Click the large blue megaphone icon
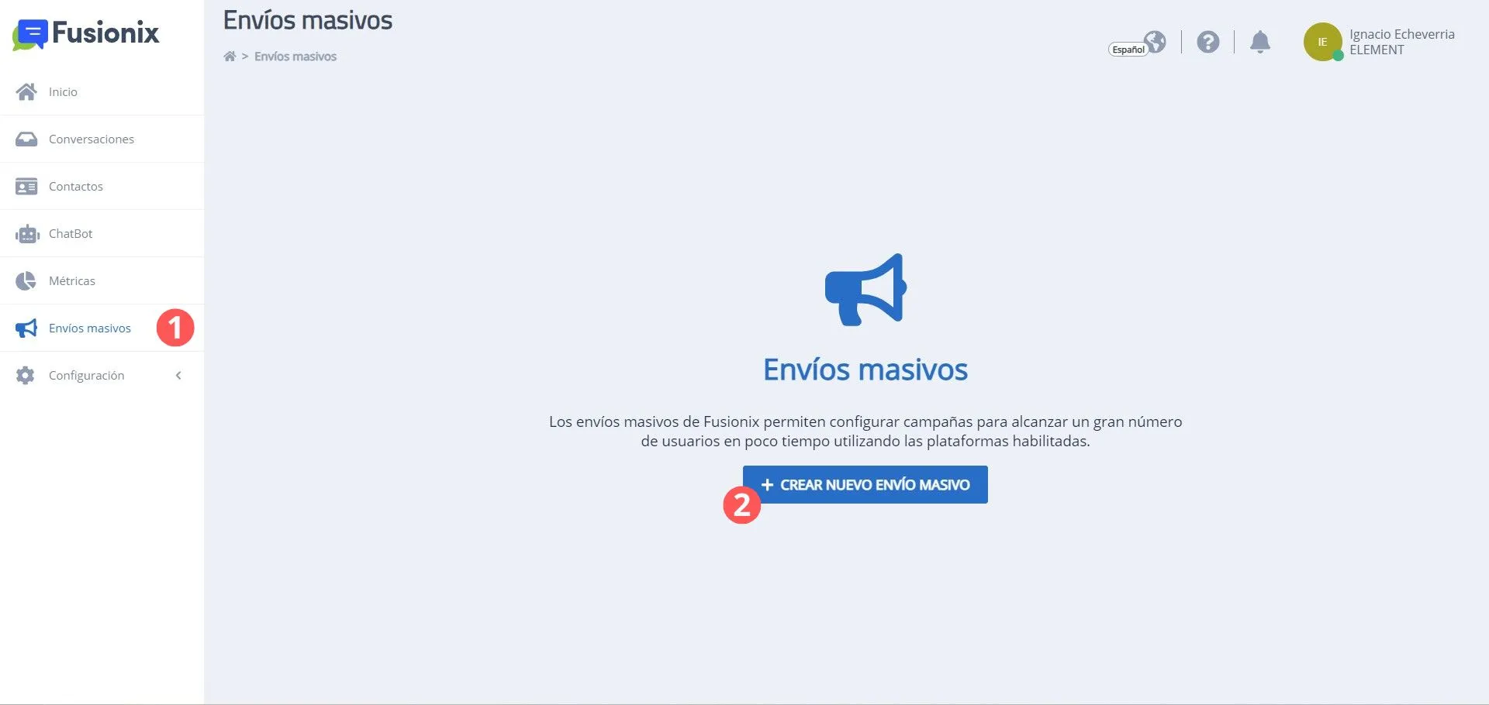Screen dimensions: 1489x705 point(865,289)
